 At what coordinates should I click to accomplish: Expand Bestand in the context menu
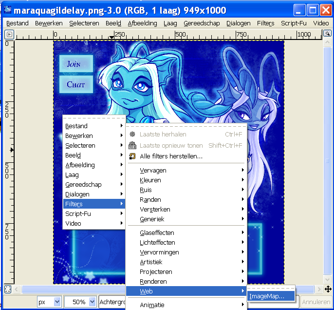[x=94, y=126]
